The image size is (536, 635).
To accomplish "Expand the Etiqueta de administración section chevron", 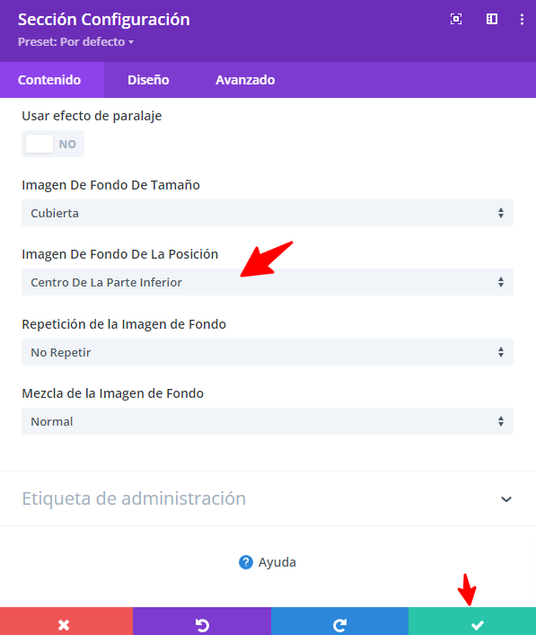I will click(506, 499).
